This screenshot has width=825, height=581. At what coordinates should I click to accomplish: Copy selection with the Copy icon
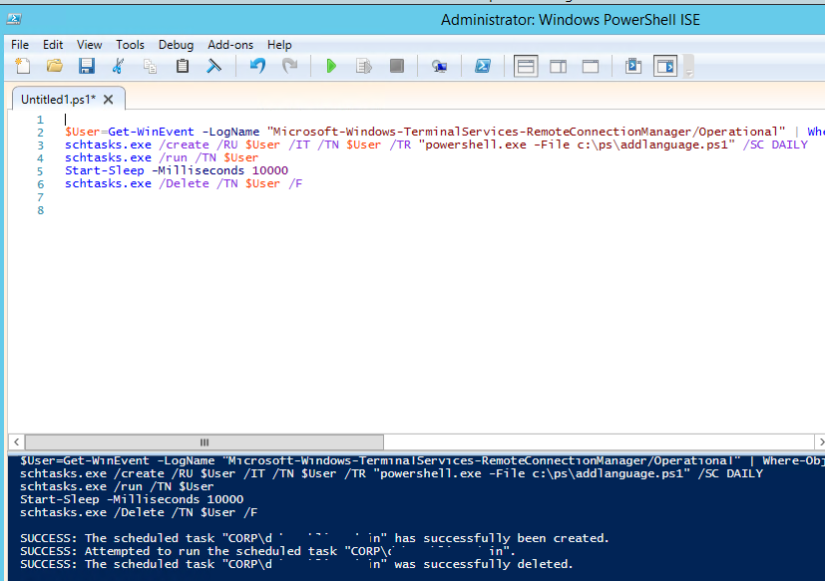[x=151, y=66]
